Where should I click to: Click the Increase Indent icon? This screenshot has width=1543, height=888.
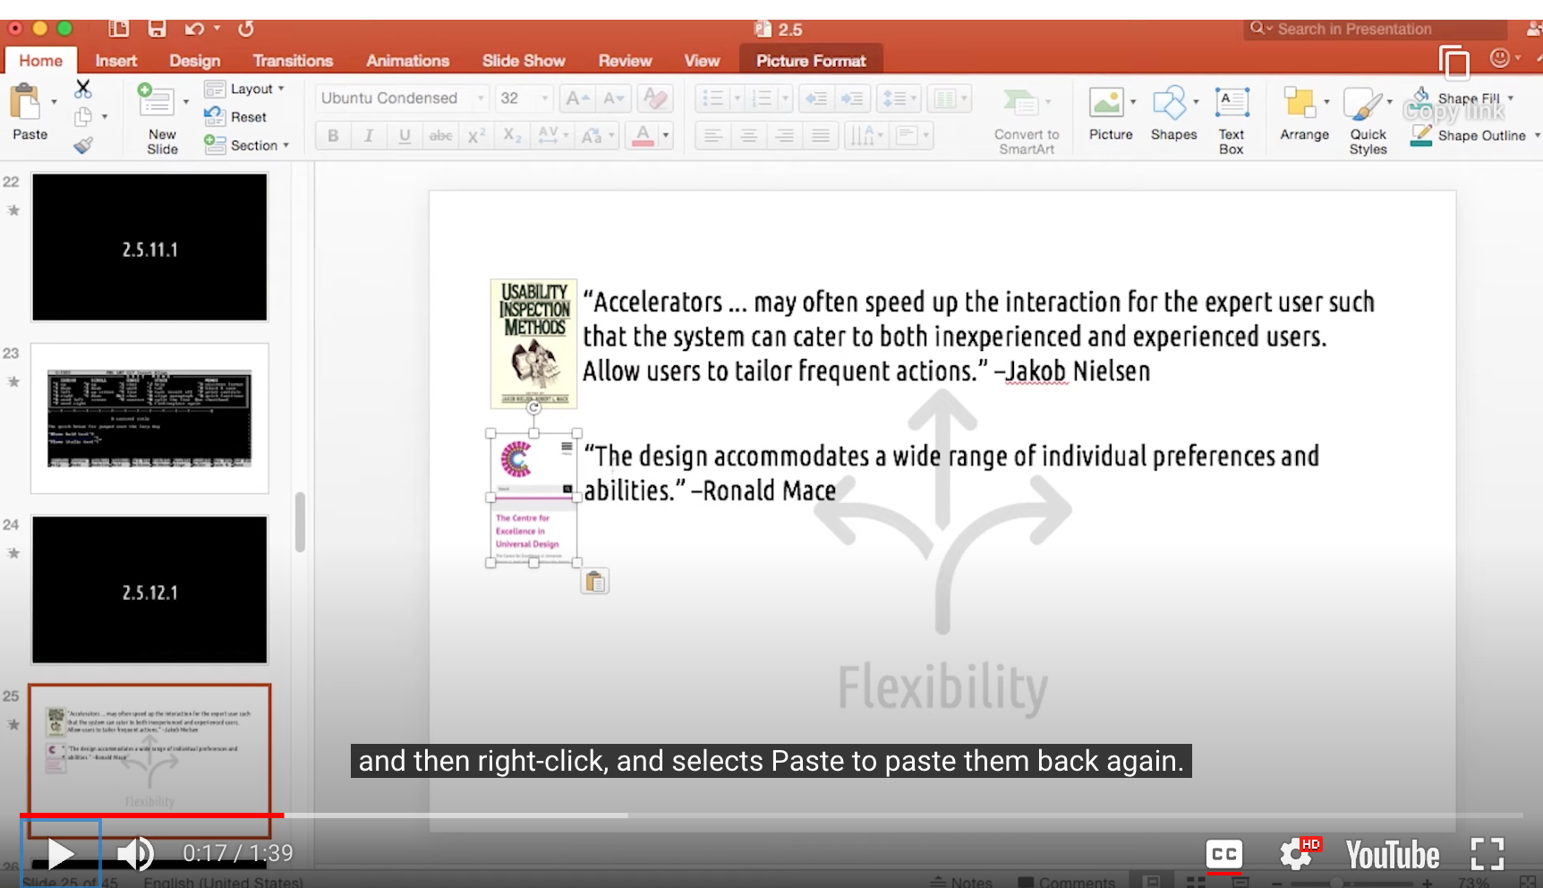click(x=851, y=98)
